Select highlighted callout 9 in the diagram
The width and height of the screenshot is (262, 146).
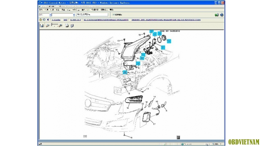click(x=138, y=64)
